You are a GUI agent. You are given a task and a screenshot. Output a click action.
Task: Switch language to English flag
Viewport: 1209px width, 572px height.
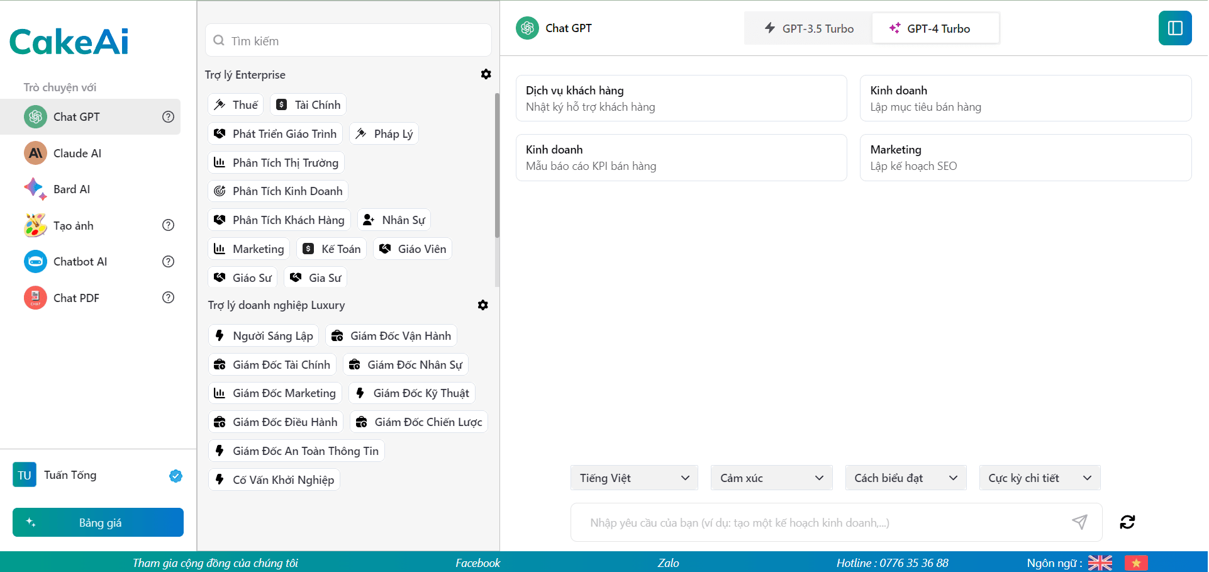point(1100,563)
